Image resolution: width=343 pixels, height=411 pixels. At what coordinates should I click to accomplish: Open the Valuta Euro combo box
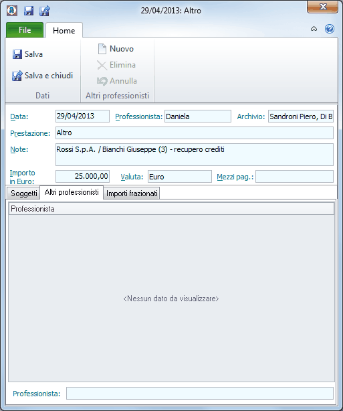tap(180, 177)
